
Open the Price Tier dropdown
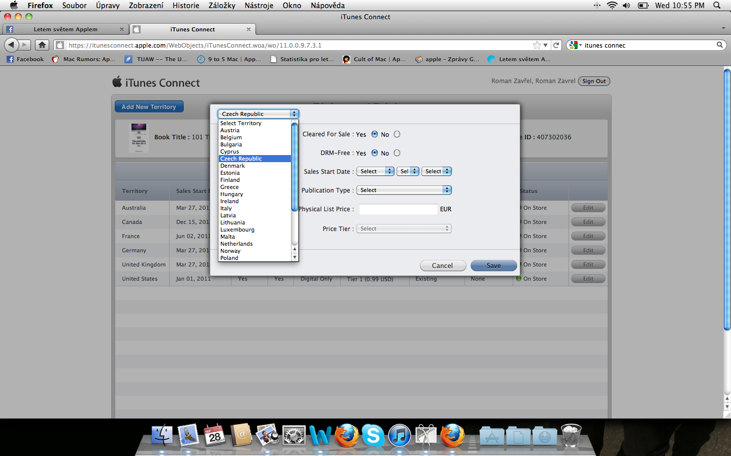[404, 229]
